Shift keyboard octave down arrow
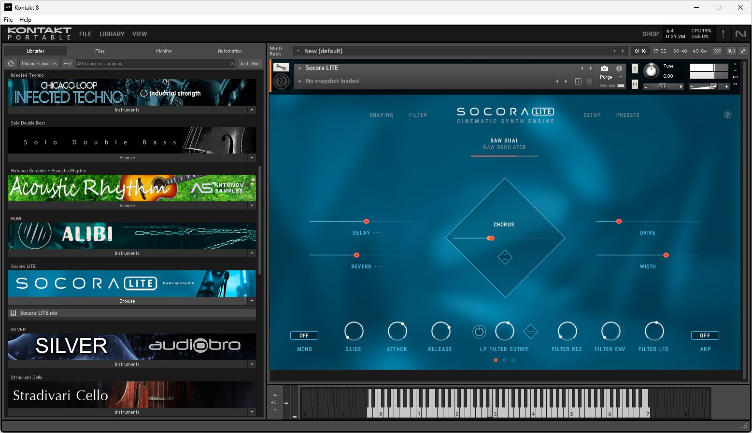Viewport: 752px width, 433px height. coord(275,410)
